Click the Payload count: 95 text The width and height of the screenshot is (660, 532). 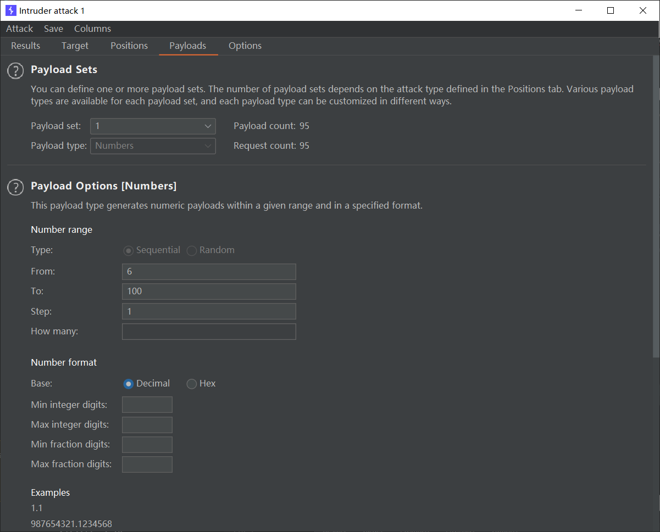[271, 126]
